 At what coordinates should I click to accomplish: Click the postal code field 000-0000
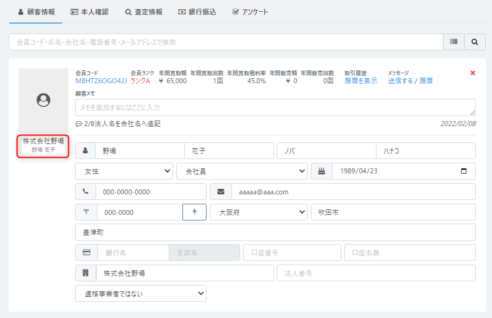140,212
